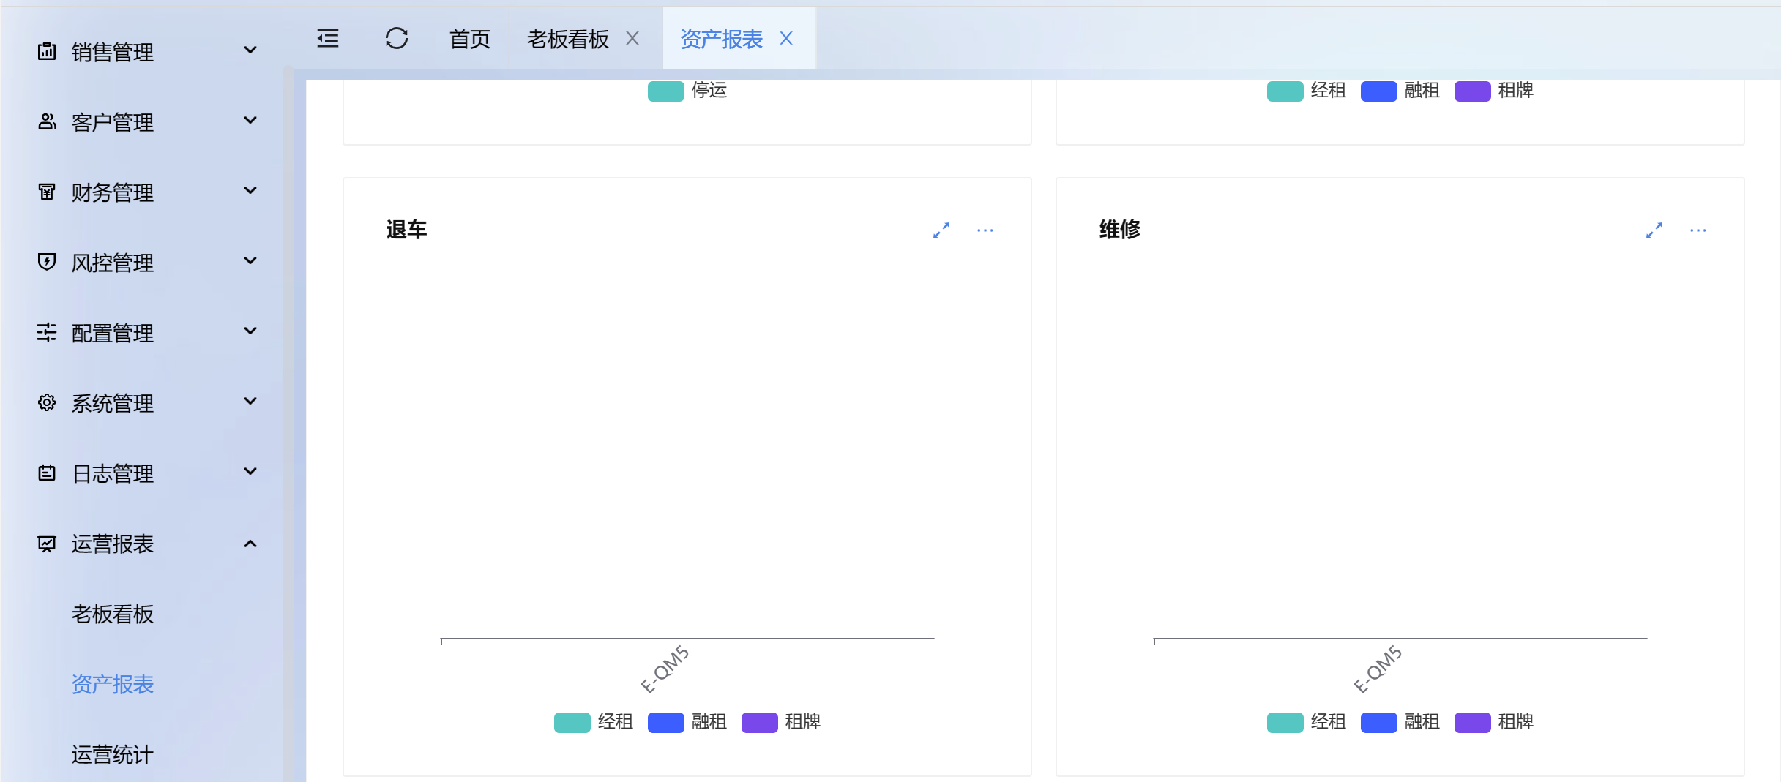The image size is (1781, 782).
Task: Click the purple 租牌 swatch in 退车 chart
Action: [x=759, y=722]
